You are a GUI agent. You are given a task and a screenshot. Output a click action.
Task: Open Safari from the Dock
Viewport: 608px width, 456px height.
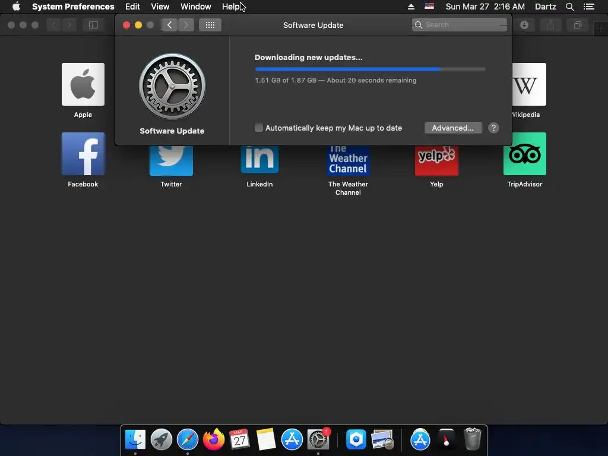188,439
